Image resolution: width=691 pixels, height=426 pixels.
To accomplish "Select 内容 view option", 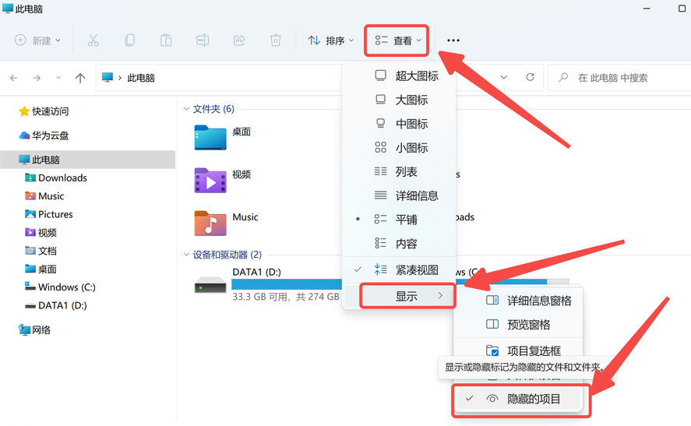I will (x=399, y=243).
